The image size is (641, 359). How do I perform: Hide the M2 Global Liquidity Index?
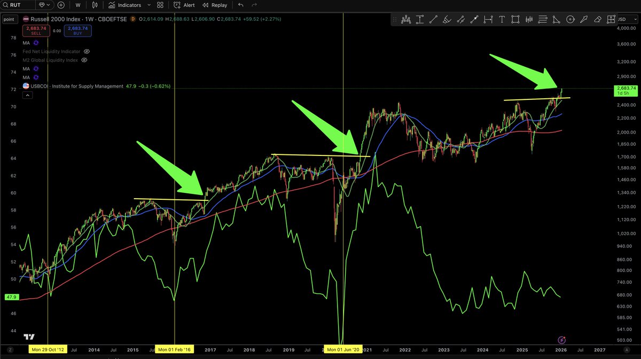coord(84,60)
